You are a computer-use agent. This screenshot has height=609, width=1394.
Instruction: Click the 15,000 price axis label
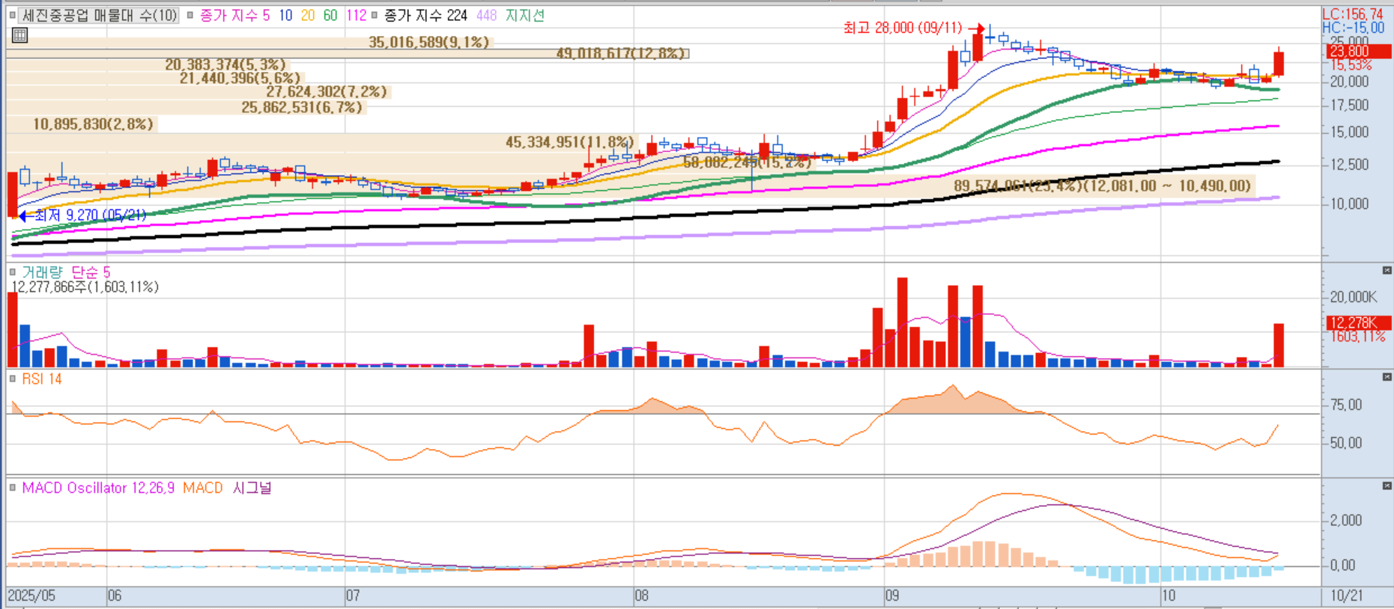click(1349, 132)
